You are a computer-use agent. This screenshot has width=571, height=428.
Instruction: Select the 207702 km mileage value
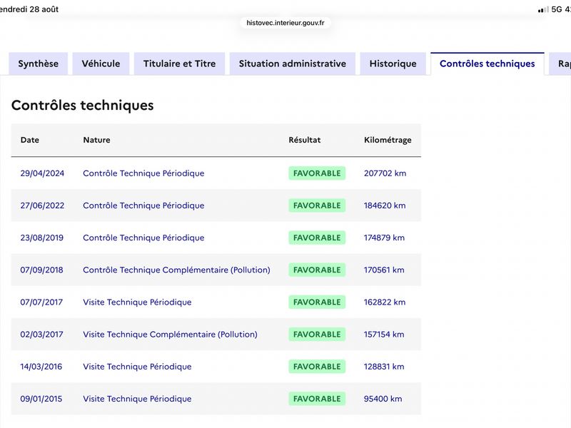(x=385, y=173)
